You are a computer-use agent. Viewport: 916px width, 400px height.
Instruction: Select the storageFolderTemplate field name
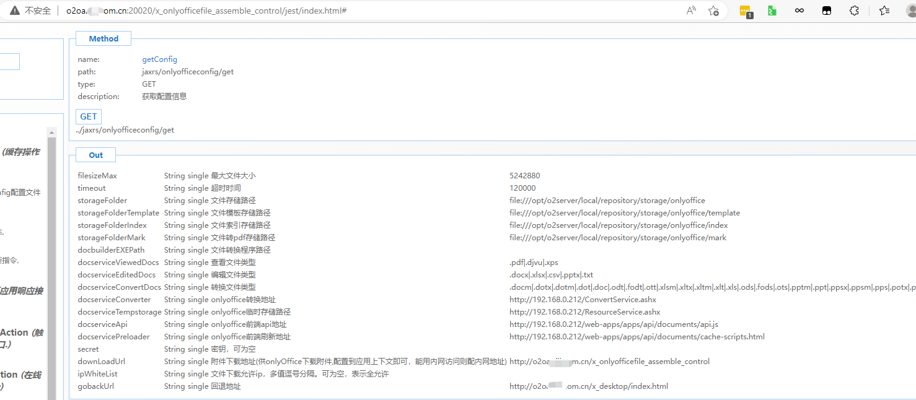[x=118, y=213]
